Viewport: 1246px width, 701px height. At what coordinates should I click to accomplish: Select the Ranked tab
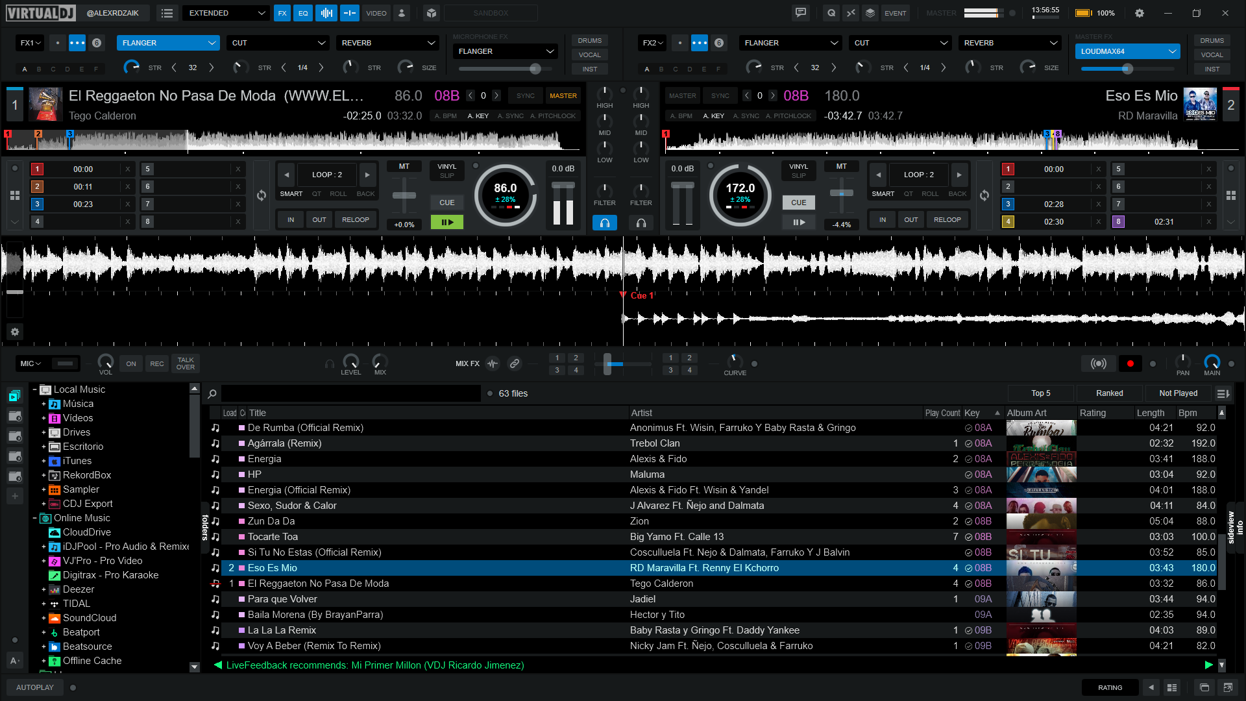(x=1109, y=393)
